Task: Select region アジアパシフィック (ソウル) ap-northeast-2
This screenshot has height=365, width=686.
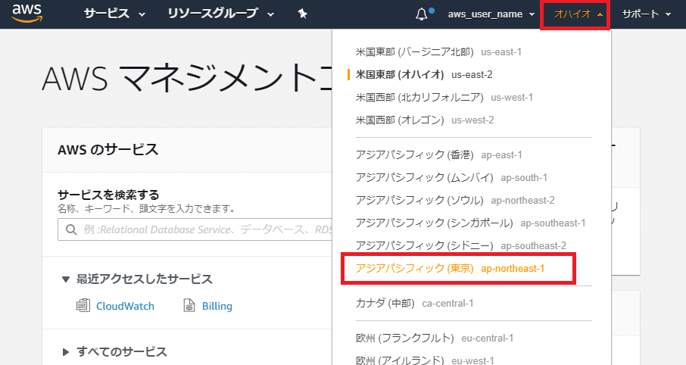Action: pyautogui.click(x=455, y=201)
